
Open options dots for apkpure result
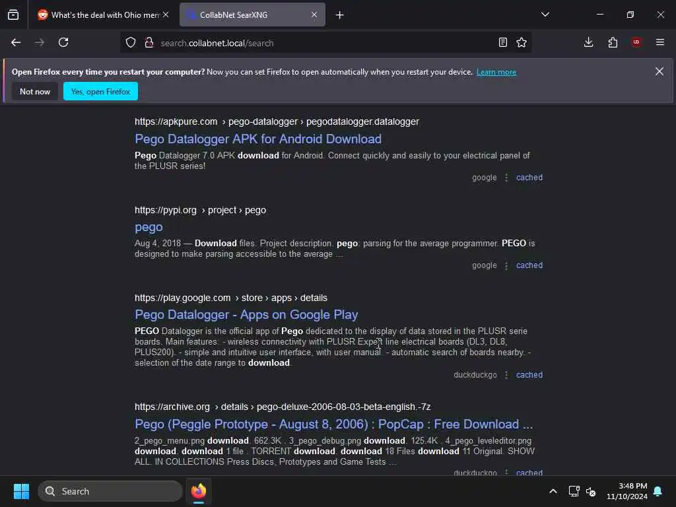point(506,178)
